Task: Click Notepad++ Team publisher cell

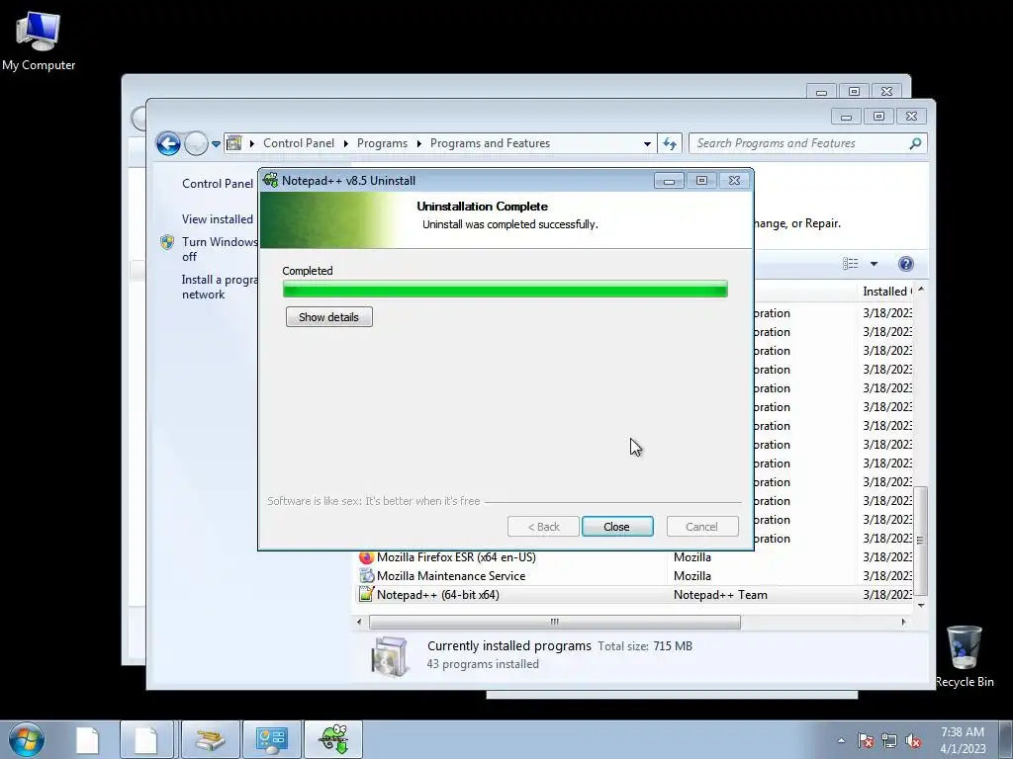Action: [x=720, y=594]
